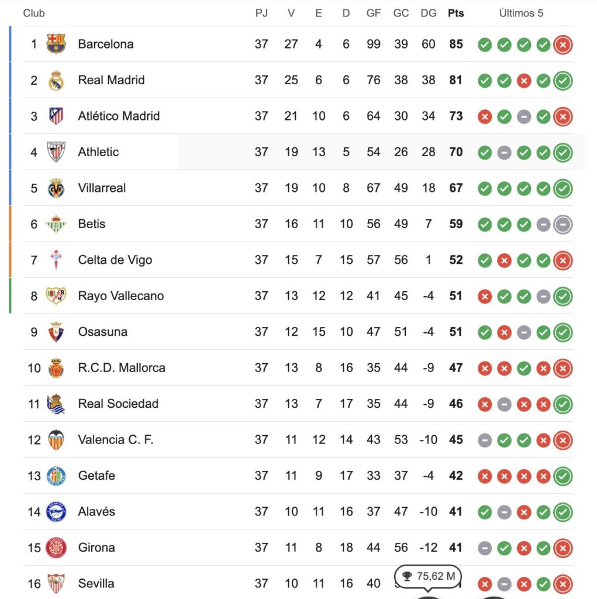Screen dimensions: 597x599
Task: Open the Celta de Vigo team link
Action: [115, 260]
